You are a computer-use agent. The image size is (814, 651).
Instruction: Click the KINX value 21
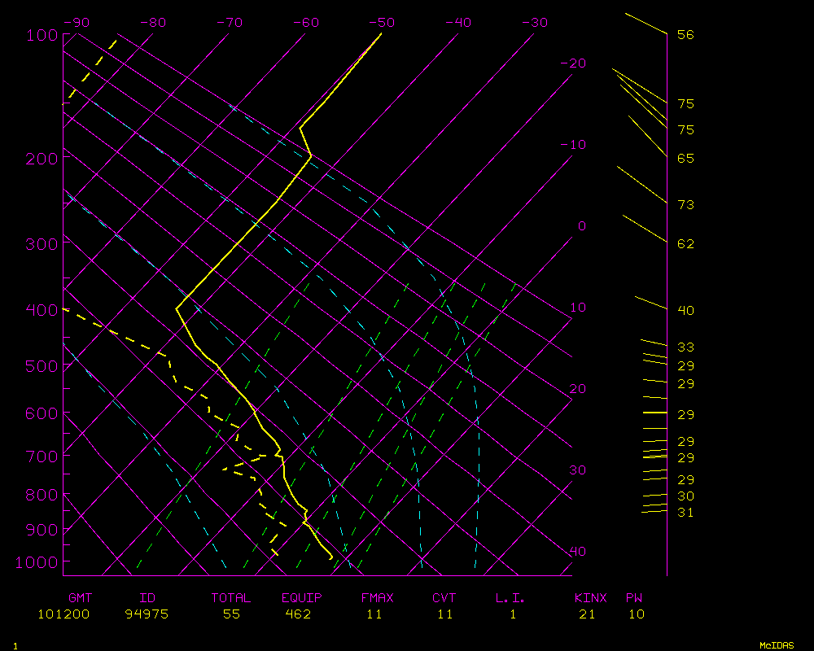587,614
